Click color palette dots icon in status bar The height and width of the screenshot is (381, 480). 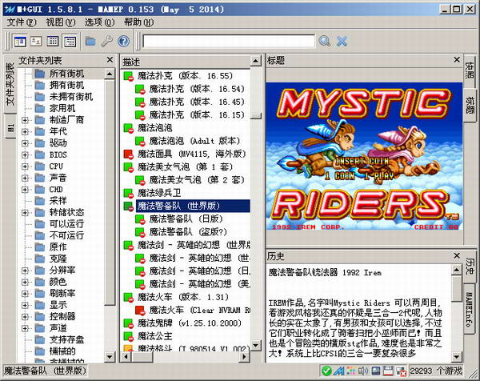351,371
